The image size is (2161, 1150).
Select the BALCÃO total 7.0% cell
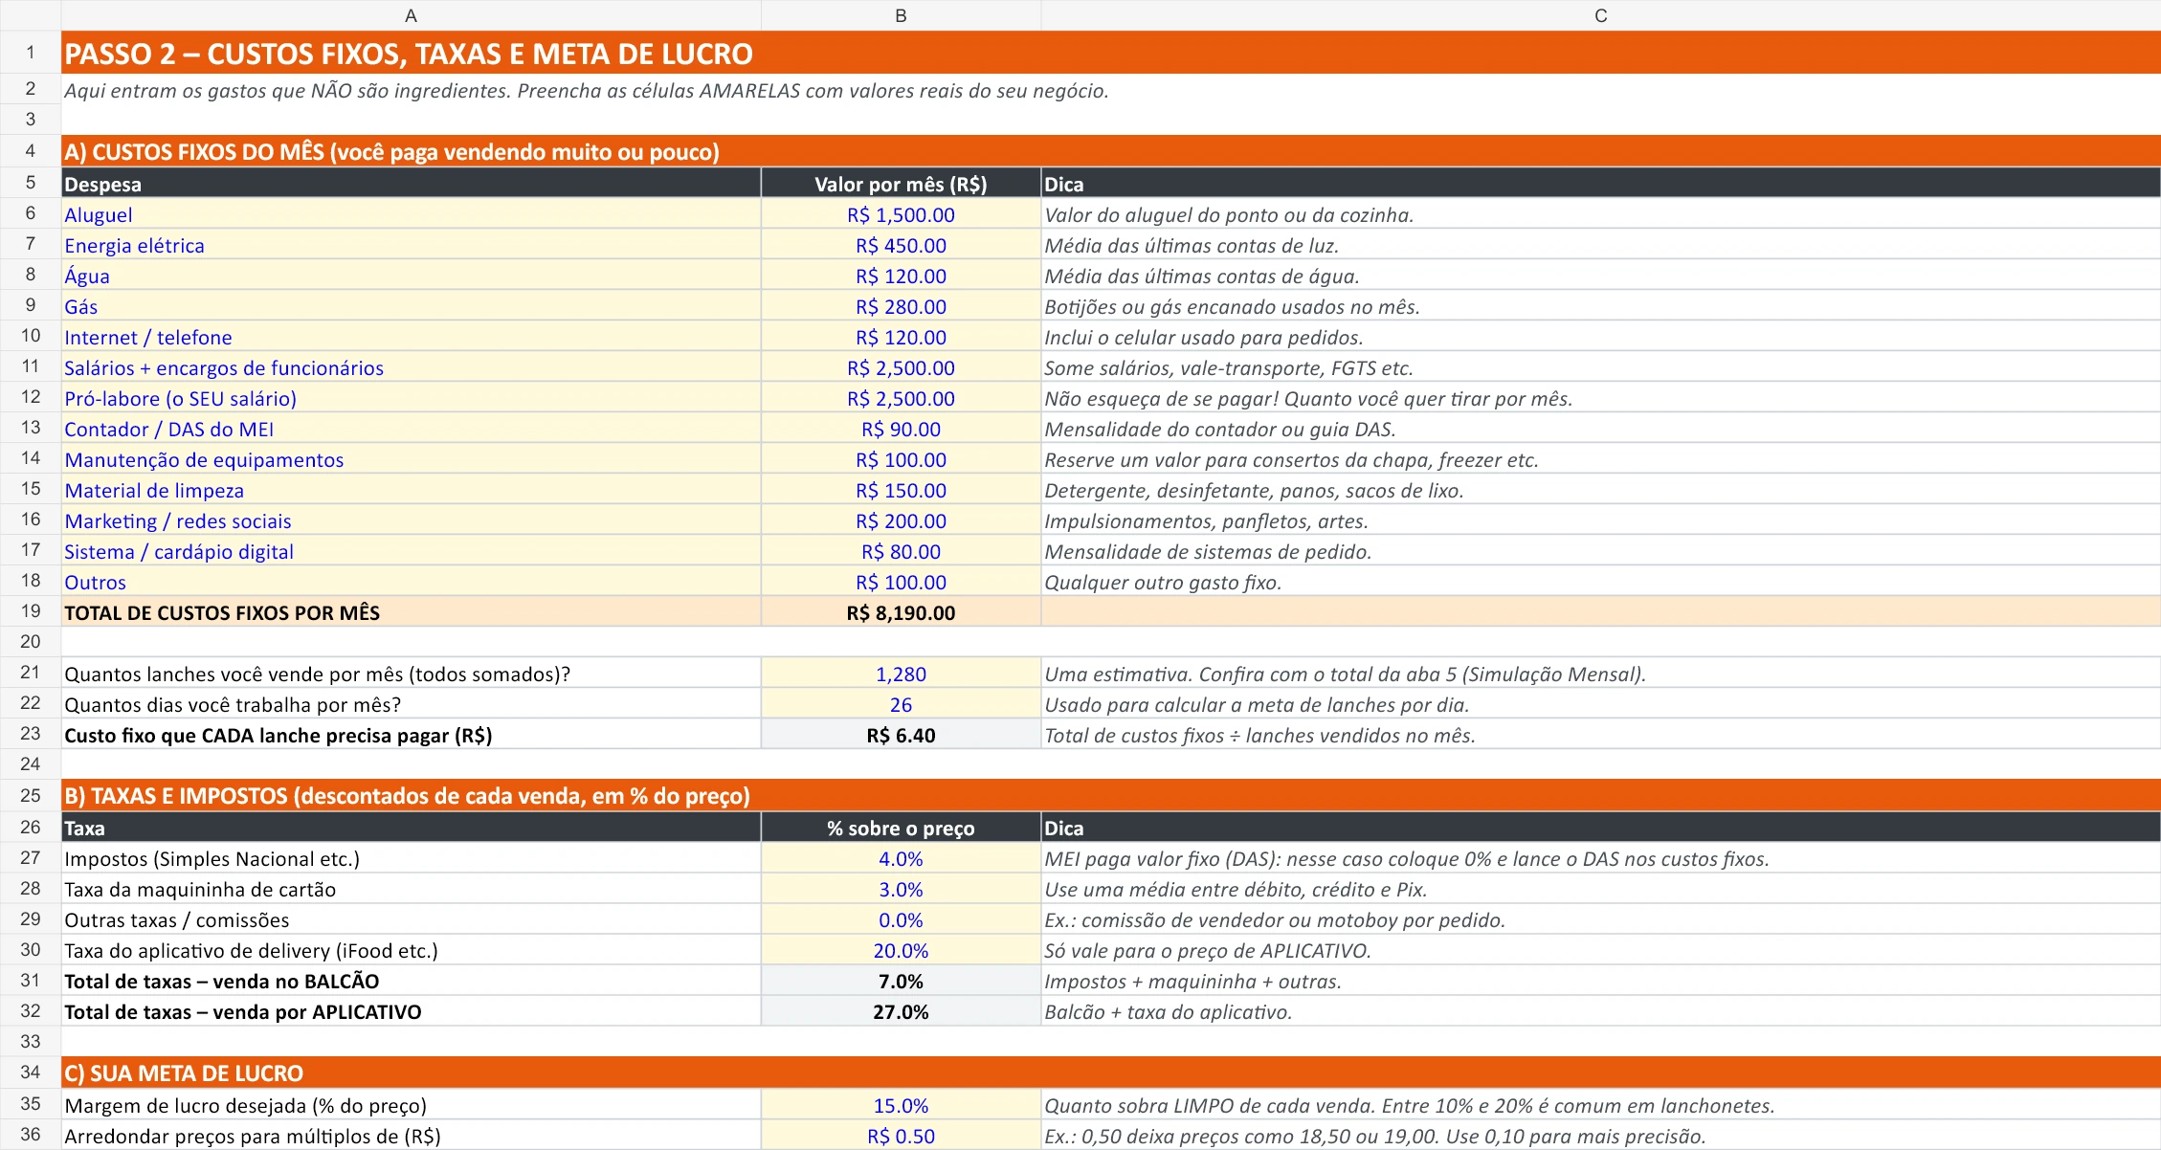pos(901,981)
